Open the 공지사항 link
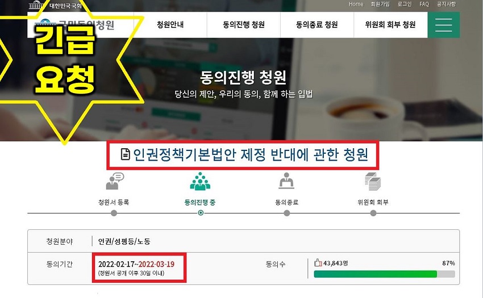This screenshot has width=483, height=298. (x=446, y=4)
